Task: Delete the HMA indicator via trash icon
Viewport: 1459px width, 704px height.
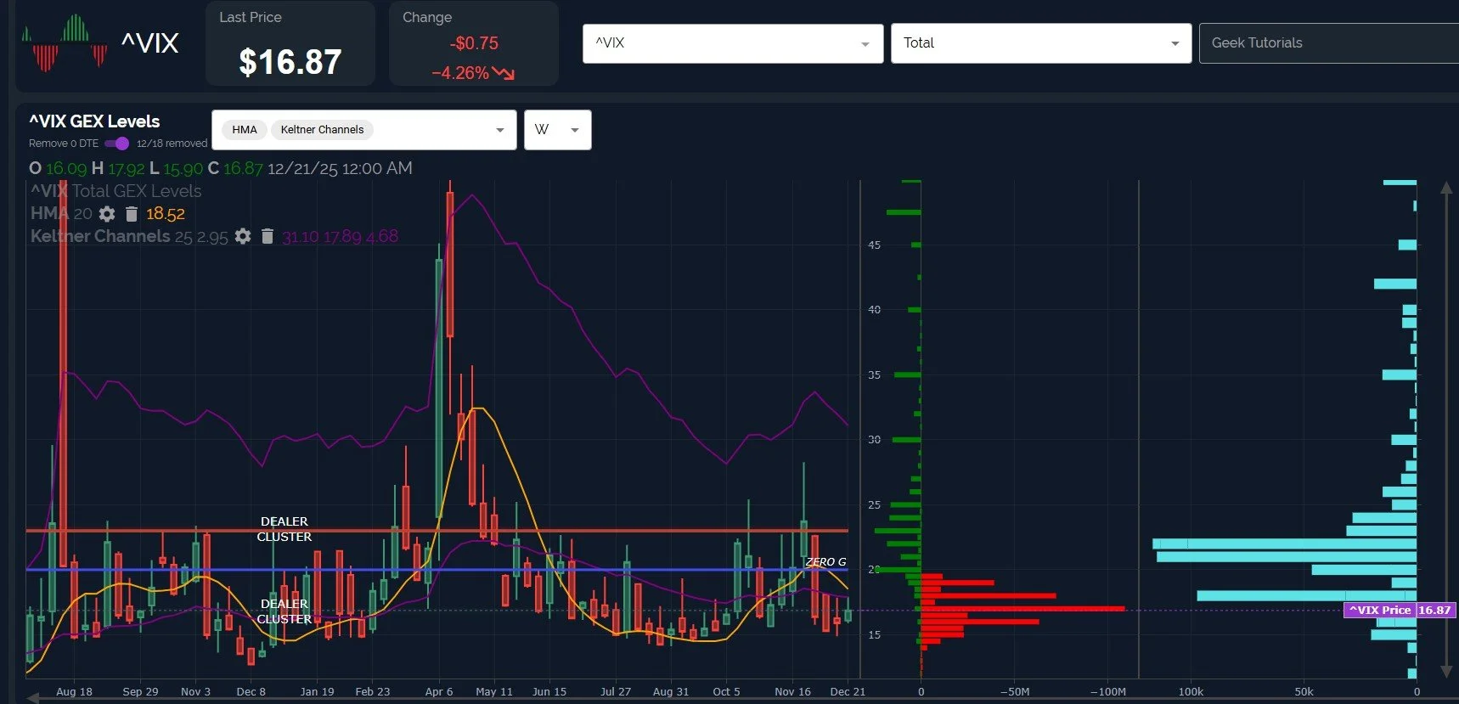Action: click(132, 214)
